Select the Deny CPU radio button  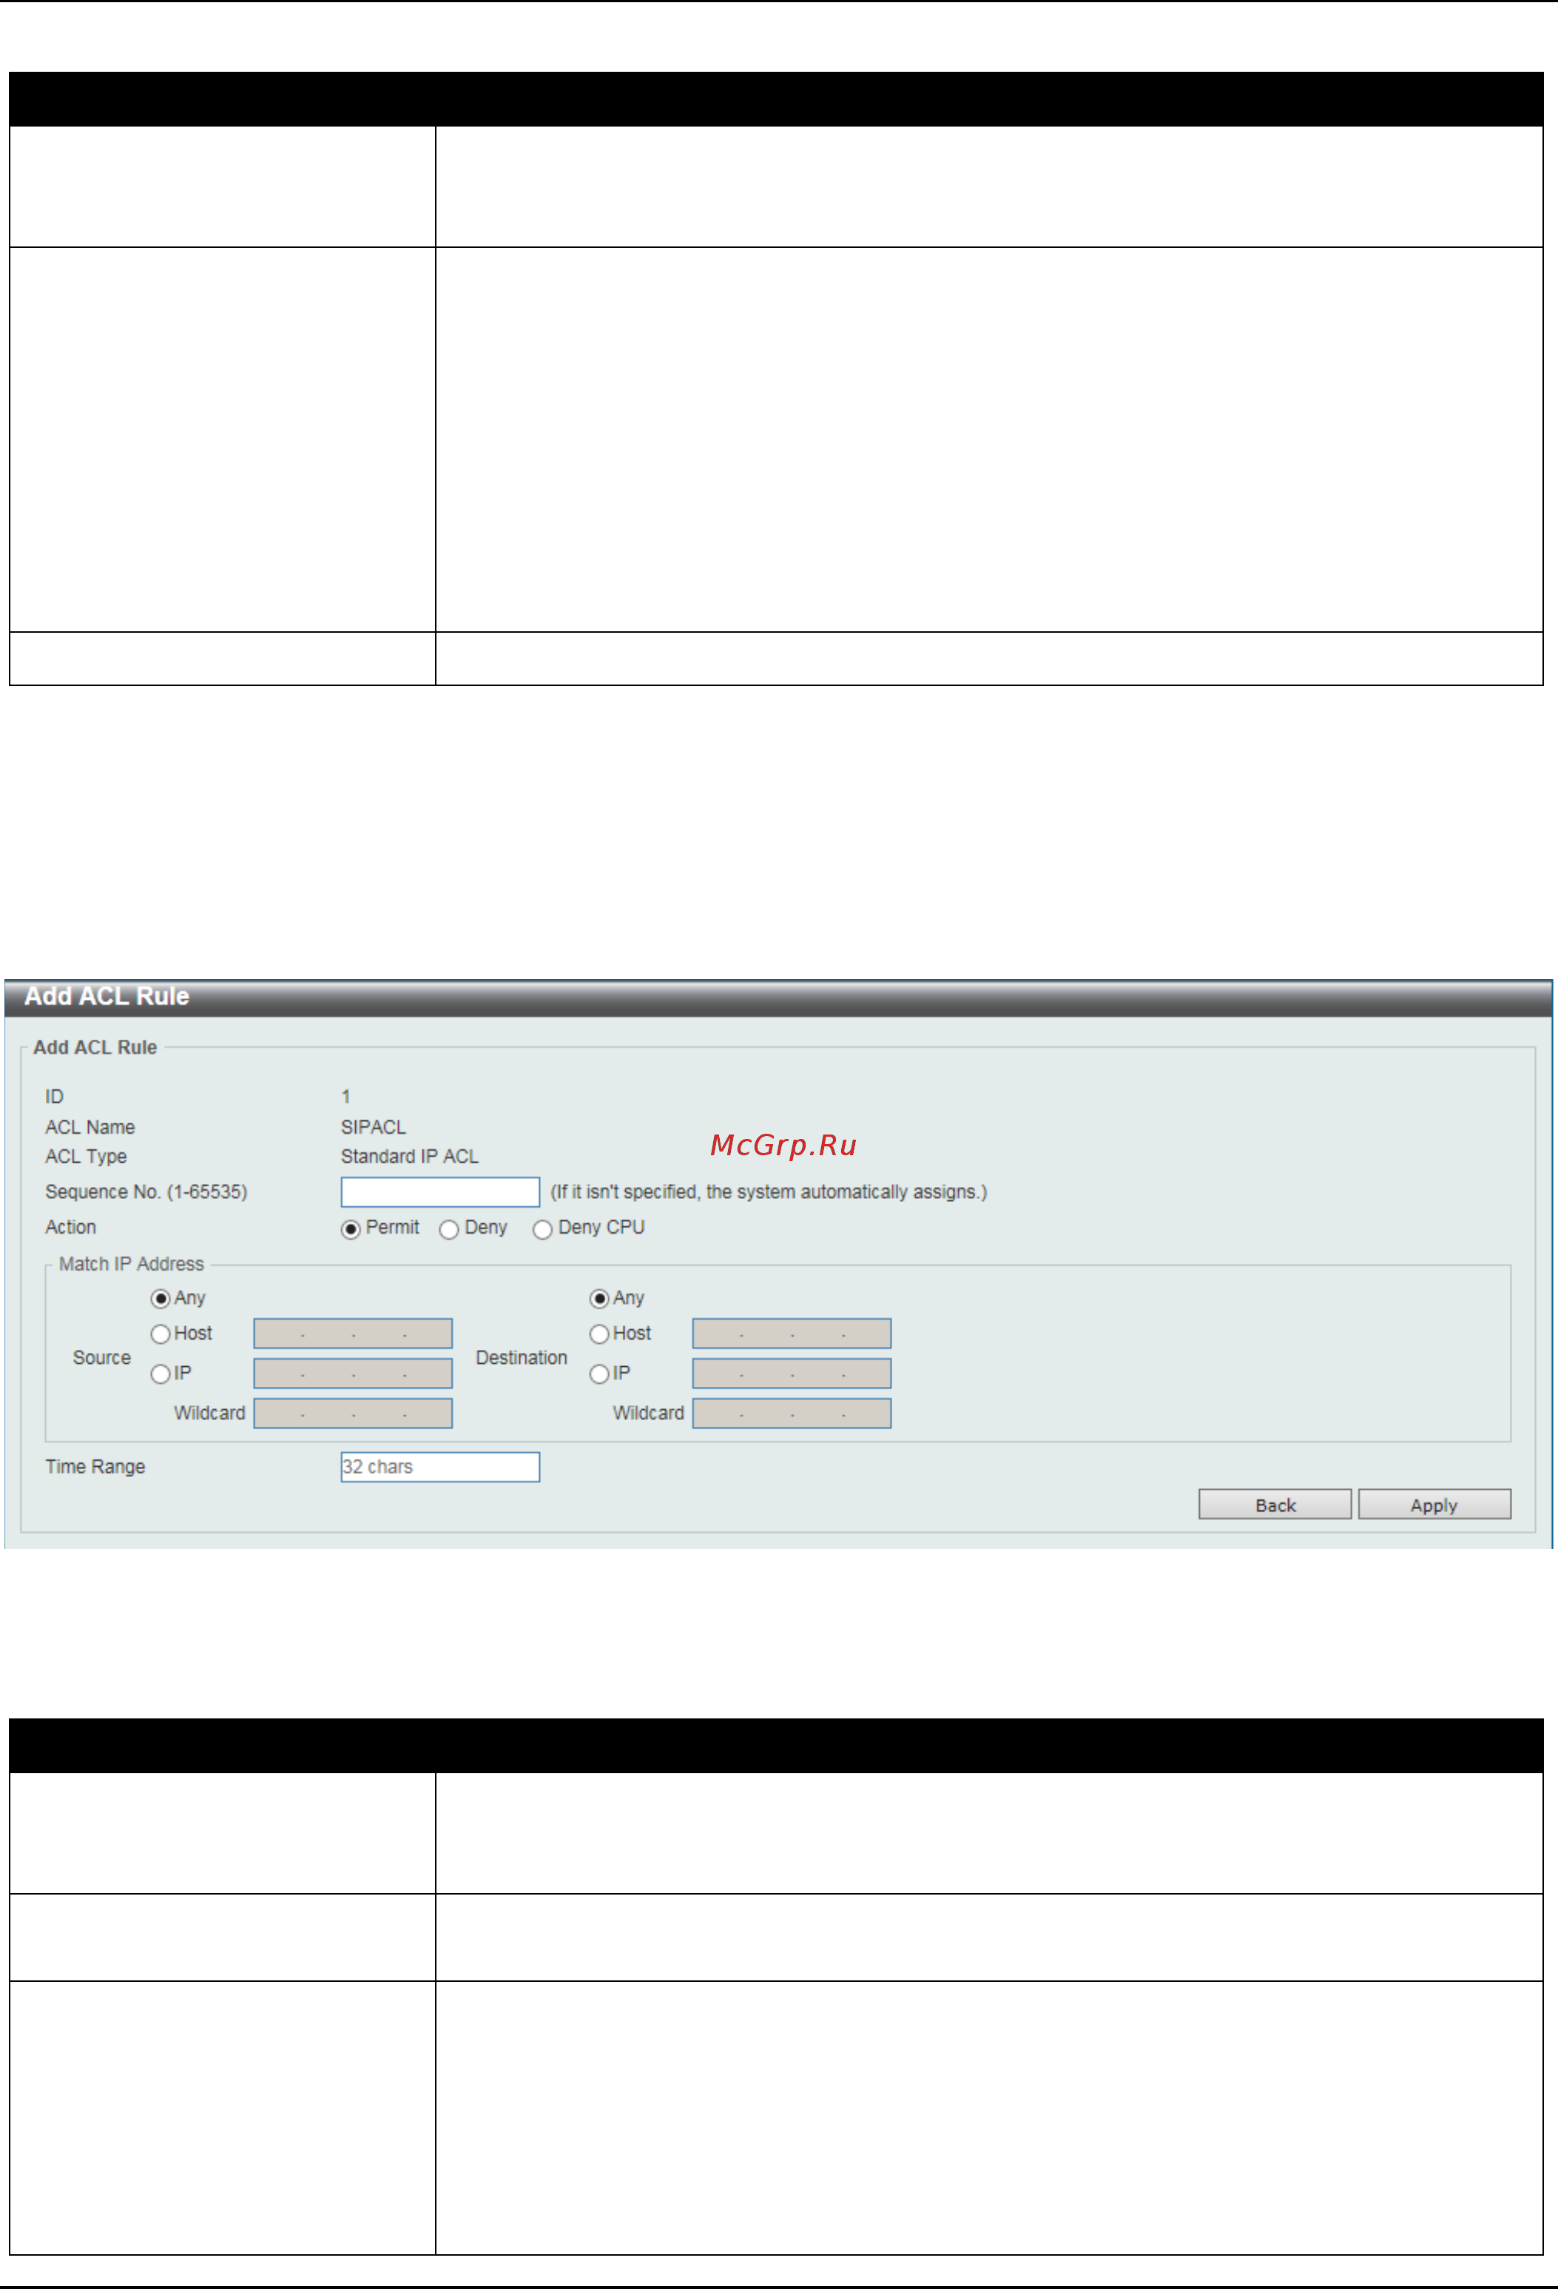click(x=543, y=1229)
